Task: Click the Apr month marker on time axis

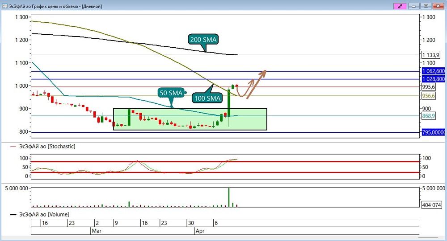Action: (200, 231)
